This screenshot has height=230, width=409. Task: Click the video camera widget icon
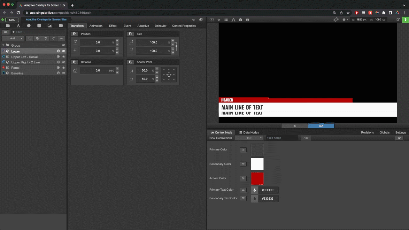coord(61,26)
